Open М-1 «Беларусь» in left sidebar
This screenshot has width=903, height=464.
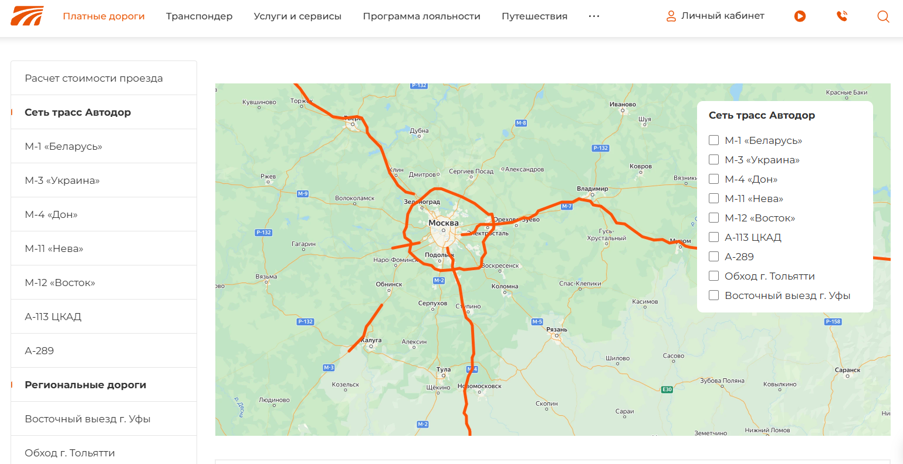point(104,146)
